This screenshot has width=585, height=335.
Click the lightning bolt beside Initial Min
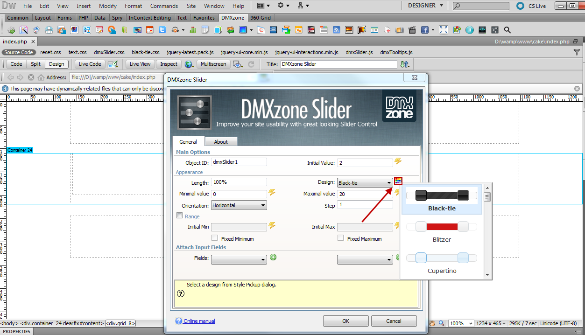click(272, 226)
